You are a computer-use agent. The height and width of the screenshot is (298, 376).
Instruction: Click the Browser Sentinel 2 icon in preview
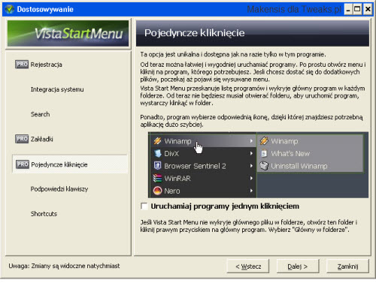pos(157,166)
